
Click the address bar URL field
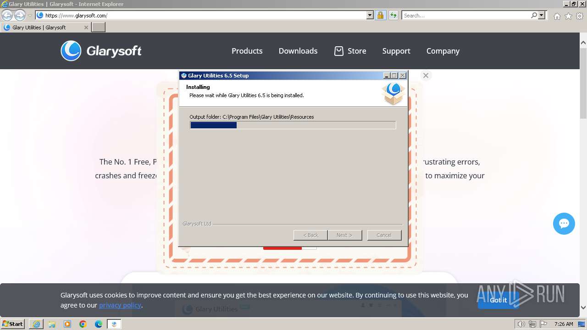click(x=205, y=15)
